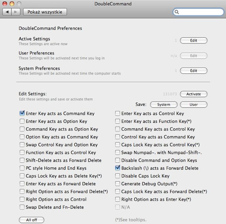Check Disable Caps Lock Key
The height and width of the screenshot is (224, 226).
point(118,176)
